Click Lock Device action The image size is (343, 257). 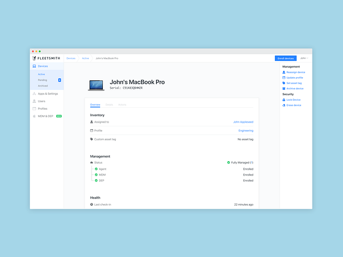294,100
